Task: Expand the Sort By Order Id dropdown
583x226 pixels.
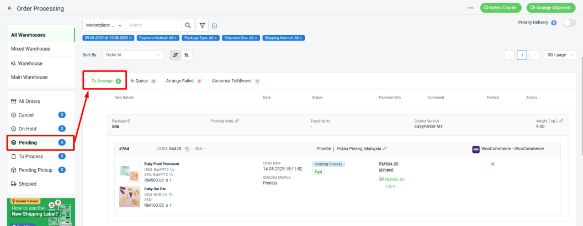Action: tap(133, 55)
